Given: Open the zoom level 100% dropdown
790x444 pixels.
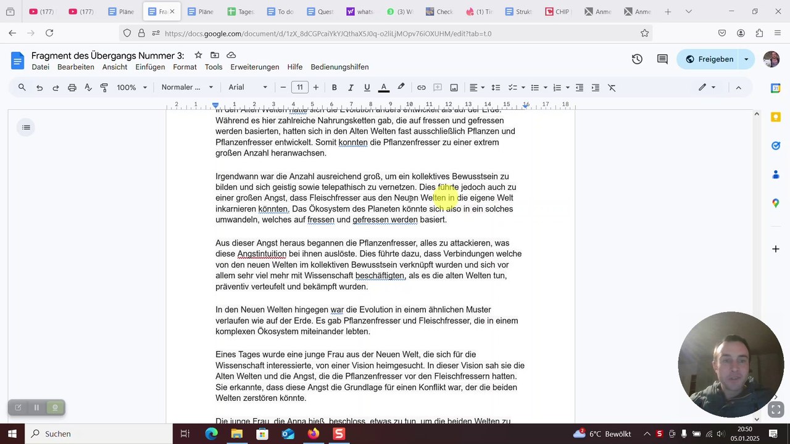Looking at the screenshot, I should [x=132, y=88].
